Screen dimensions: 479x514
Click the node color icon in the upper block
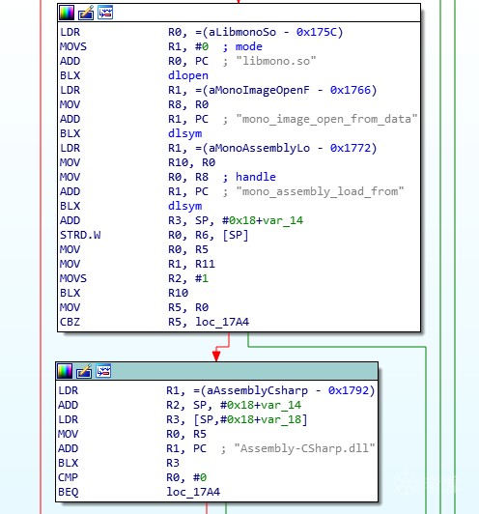67,13
